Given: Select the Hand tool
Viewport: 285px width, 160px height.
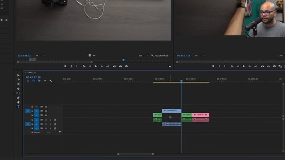Looking at the screenshot, I should tap(18, 102).
